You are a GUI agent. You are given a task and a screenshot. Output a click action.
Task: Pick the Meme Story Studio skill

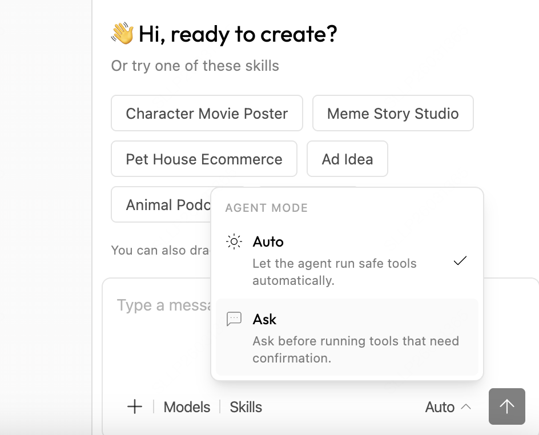click(393, 113)
